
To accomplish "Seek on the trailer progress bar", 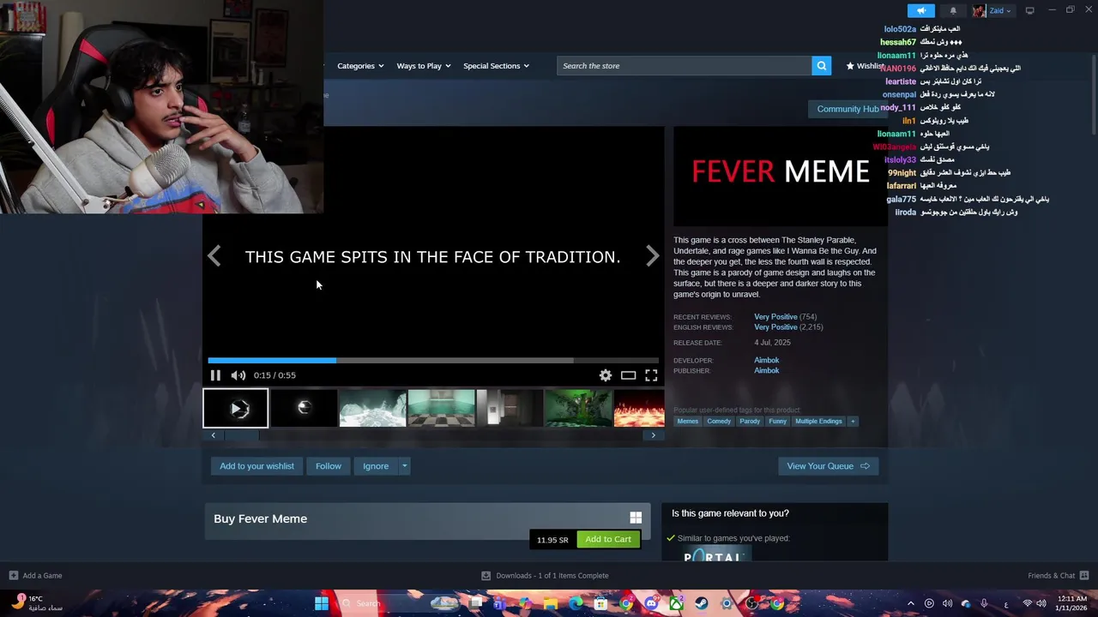I will [433, 361].
